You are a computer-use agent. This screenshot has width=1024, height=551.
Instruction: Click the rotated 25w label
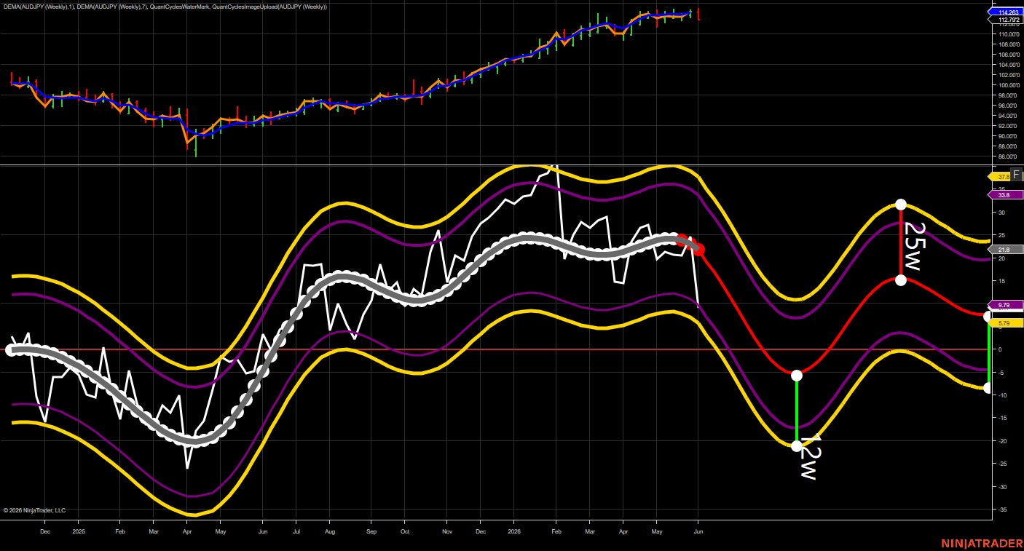913,246
